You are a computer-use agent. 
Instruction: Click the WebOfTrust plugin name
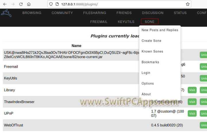[14, 125]
